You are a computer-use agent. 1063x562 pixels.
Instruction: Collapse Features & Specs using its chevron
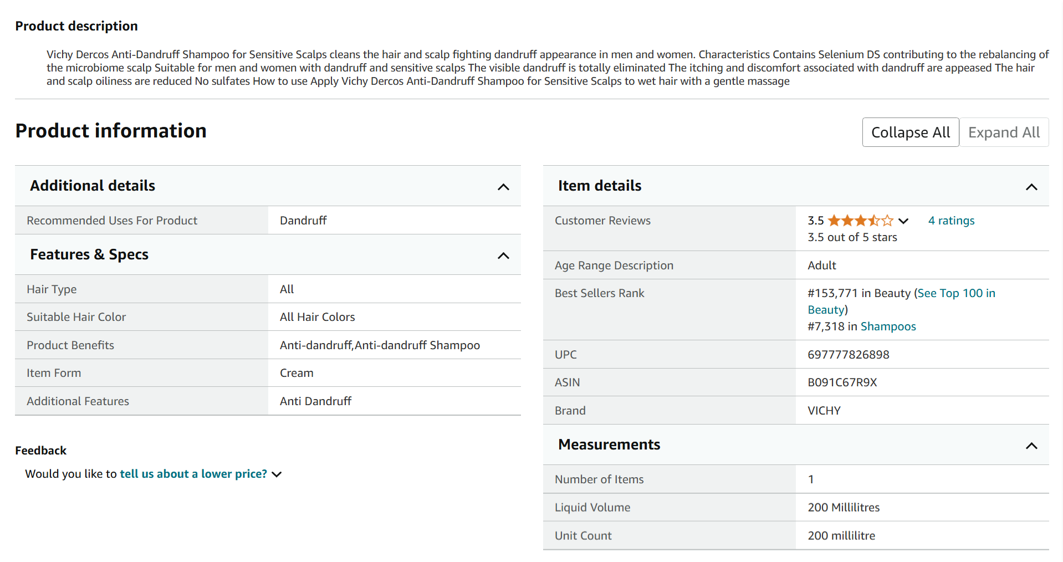click(503, 256)
